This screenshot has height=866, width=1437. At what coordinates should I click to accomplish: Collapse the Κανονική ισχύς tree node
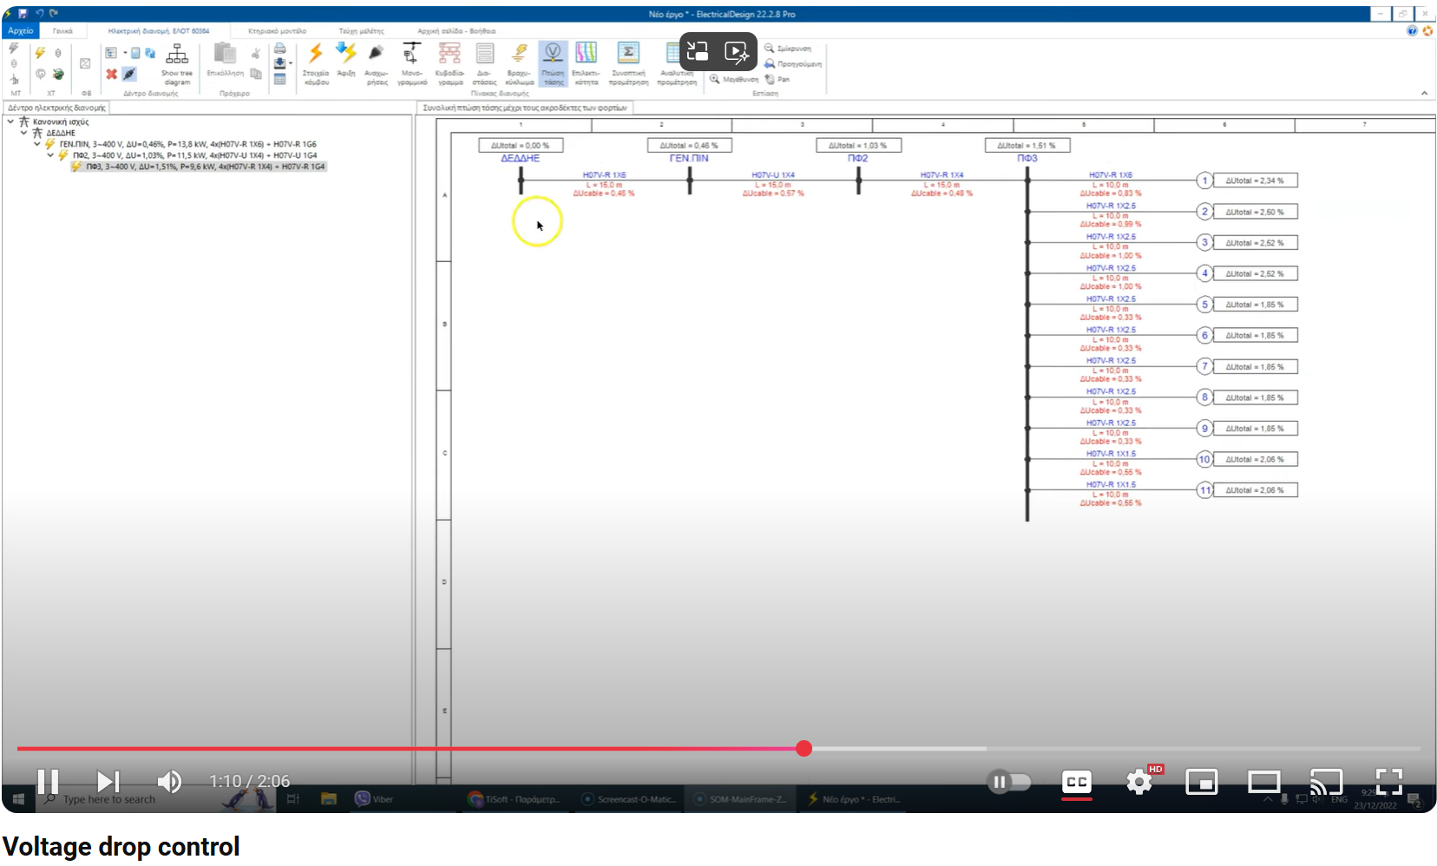click(10, 121)
